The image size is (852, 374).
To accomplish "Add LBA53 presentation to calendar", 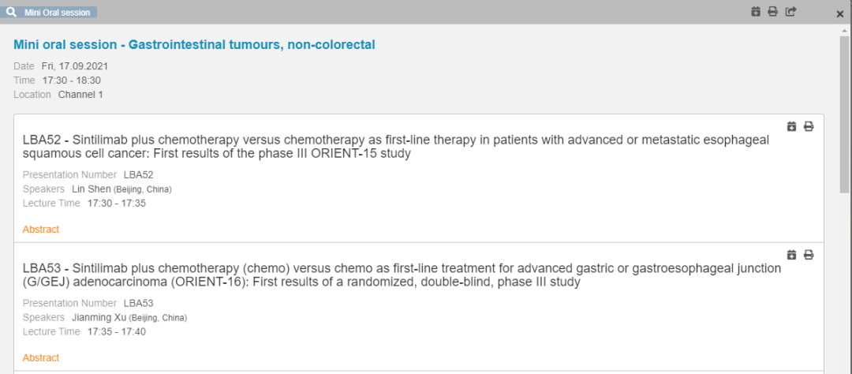I will tap(792, 254).
